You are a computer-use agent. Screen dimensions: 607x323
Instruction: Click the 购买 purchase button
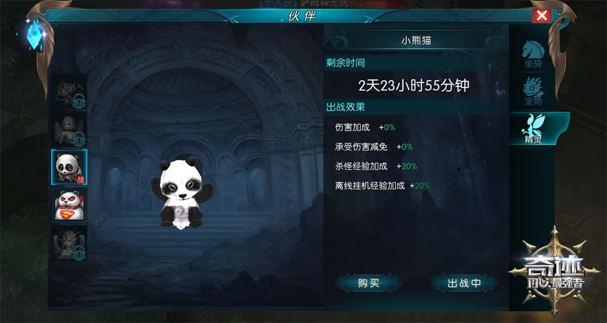point(368,283)
